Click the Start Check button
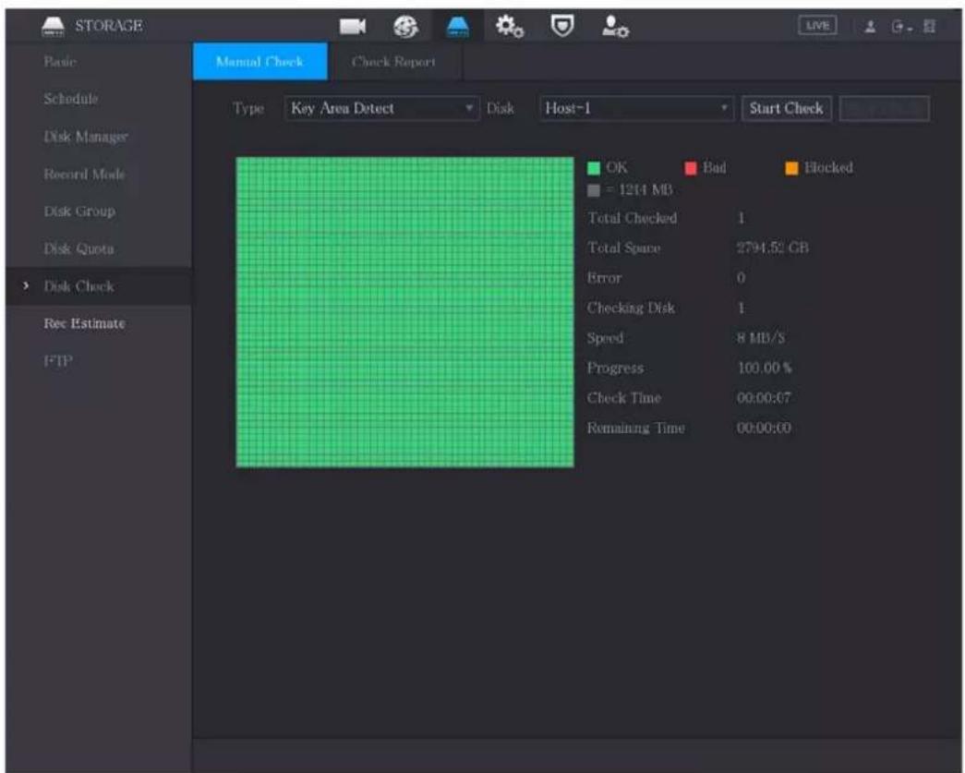The image size is (965, 773). tap(787, 108)
